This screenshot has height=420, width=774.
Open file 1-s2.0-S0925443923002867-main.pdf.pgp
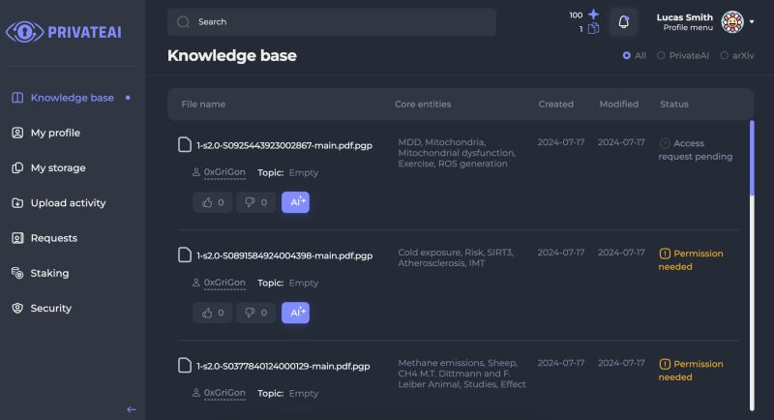pos(284,145)
